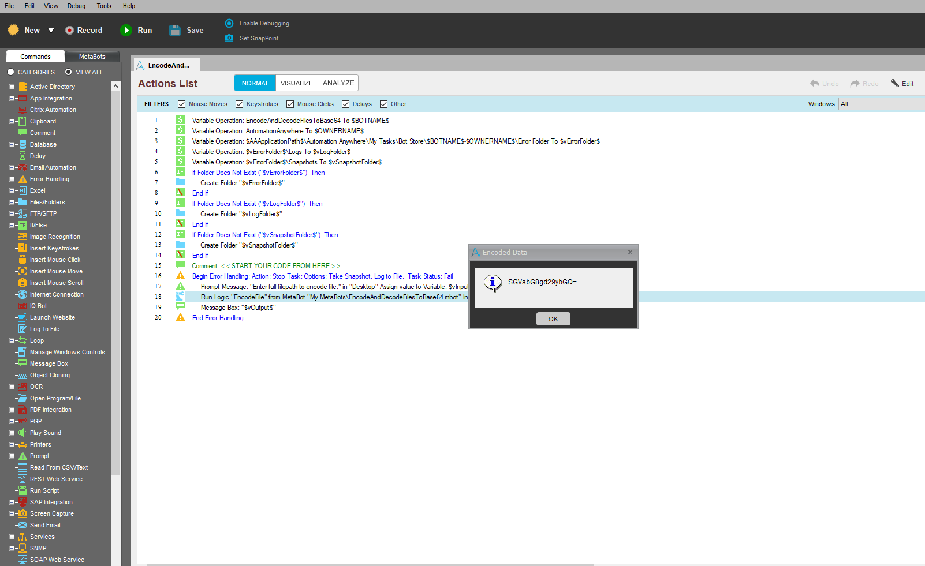Close the Encoded Data dialog
The width and height of the screenshot is (925, 566).
pos(630,252)
